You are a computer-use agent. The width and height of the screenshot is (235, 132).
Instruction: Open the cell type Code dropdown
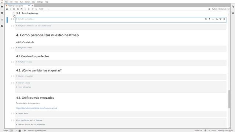44,9
